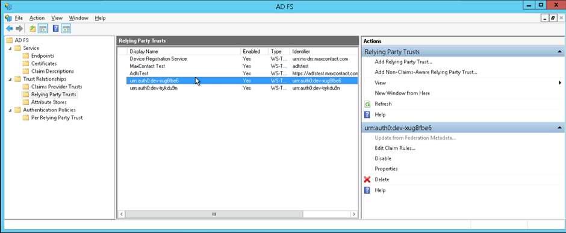Restore the inner MMC child window

coord(552,18)
